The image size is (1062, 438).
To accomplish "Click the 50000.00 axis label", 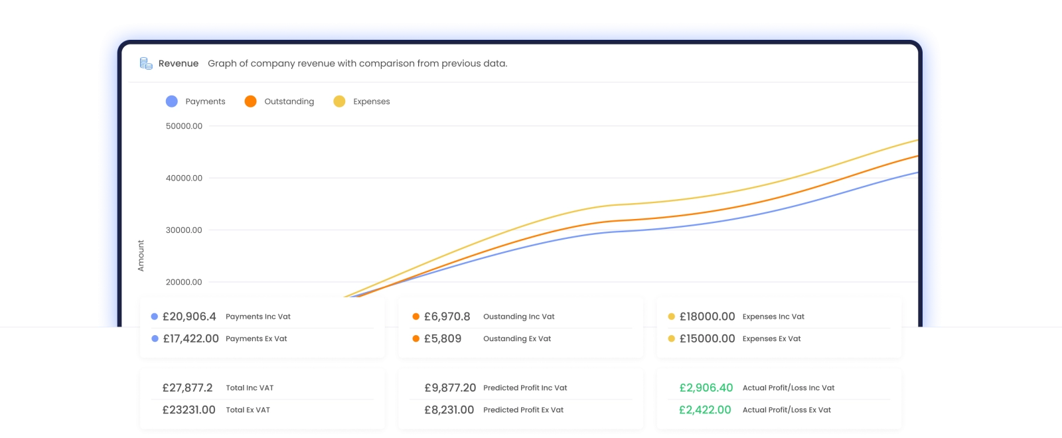I will click(x=184, y=126).
